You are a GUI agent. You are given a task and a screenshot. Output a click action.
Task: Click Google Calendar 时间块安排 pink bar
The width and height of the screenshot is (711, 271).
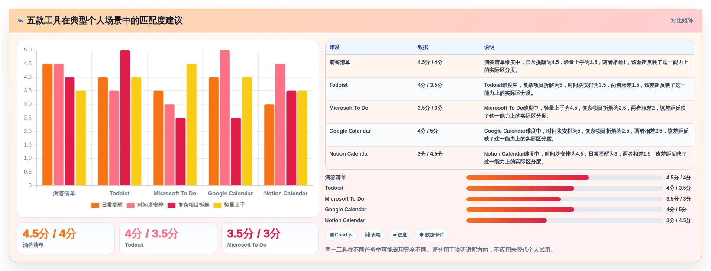click(x=225, y=118)
